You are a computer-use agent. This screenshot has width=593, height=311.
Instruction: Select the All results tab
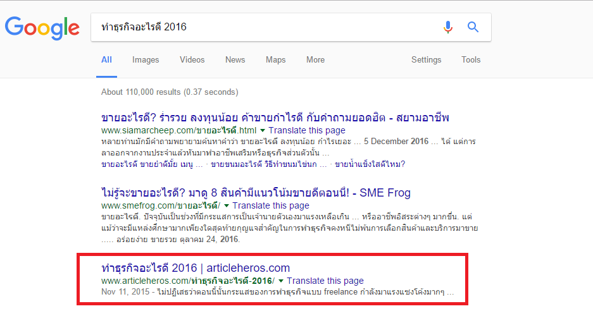(x=106, y=59)
